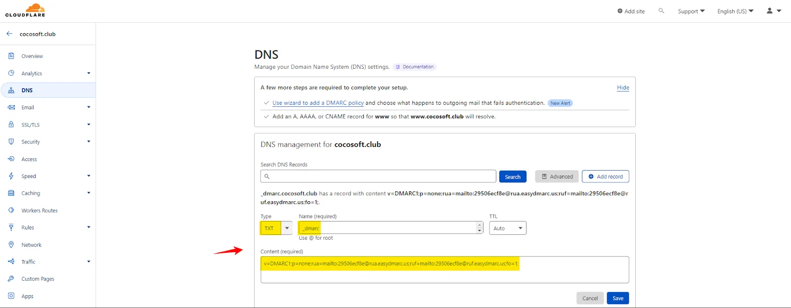Expand the Analytics sidebar section
Image resolution: width=791 pixels, height=308 pixels.
coord(89,73)
